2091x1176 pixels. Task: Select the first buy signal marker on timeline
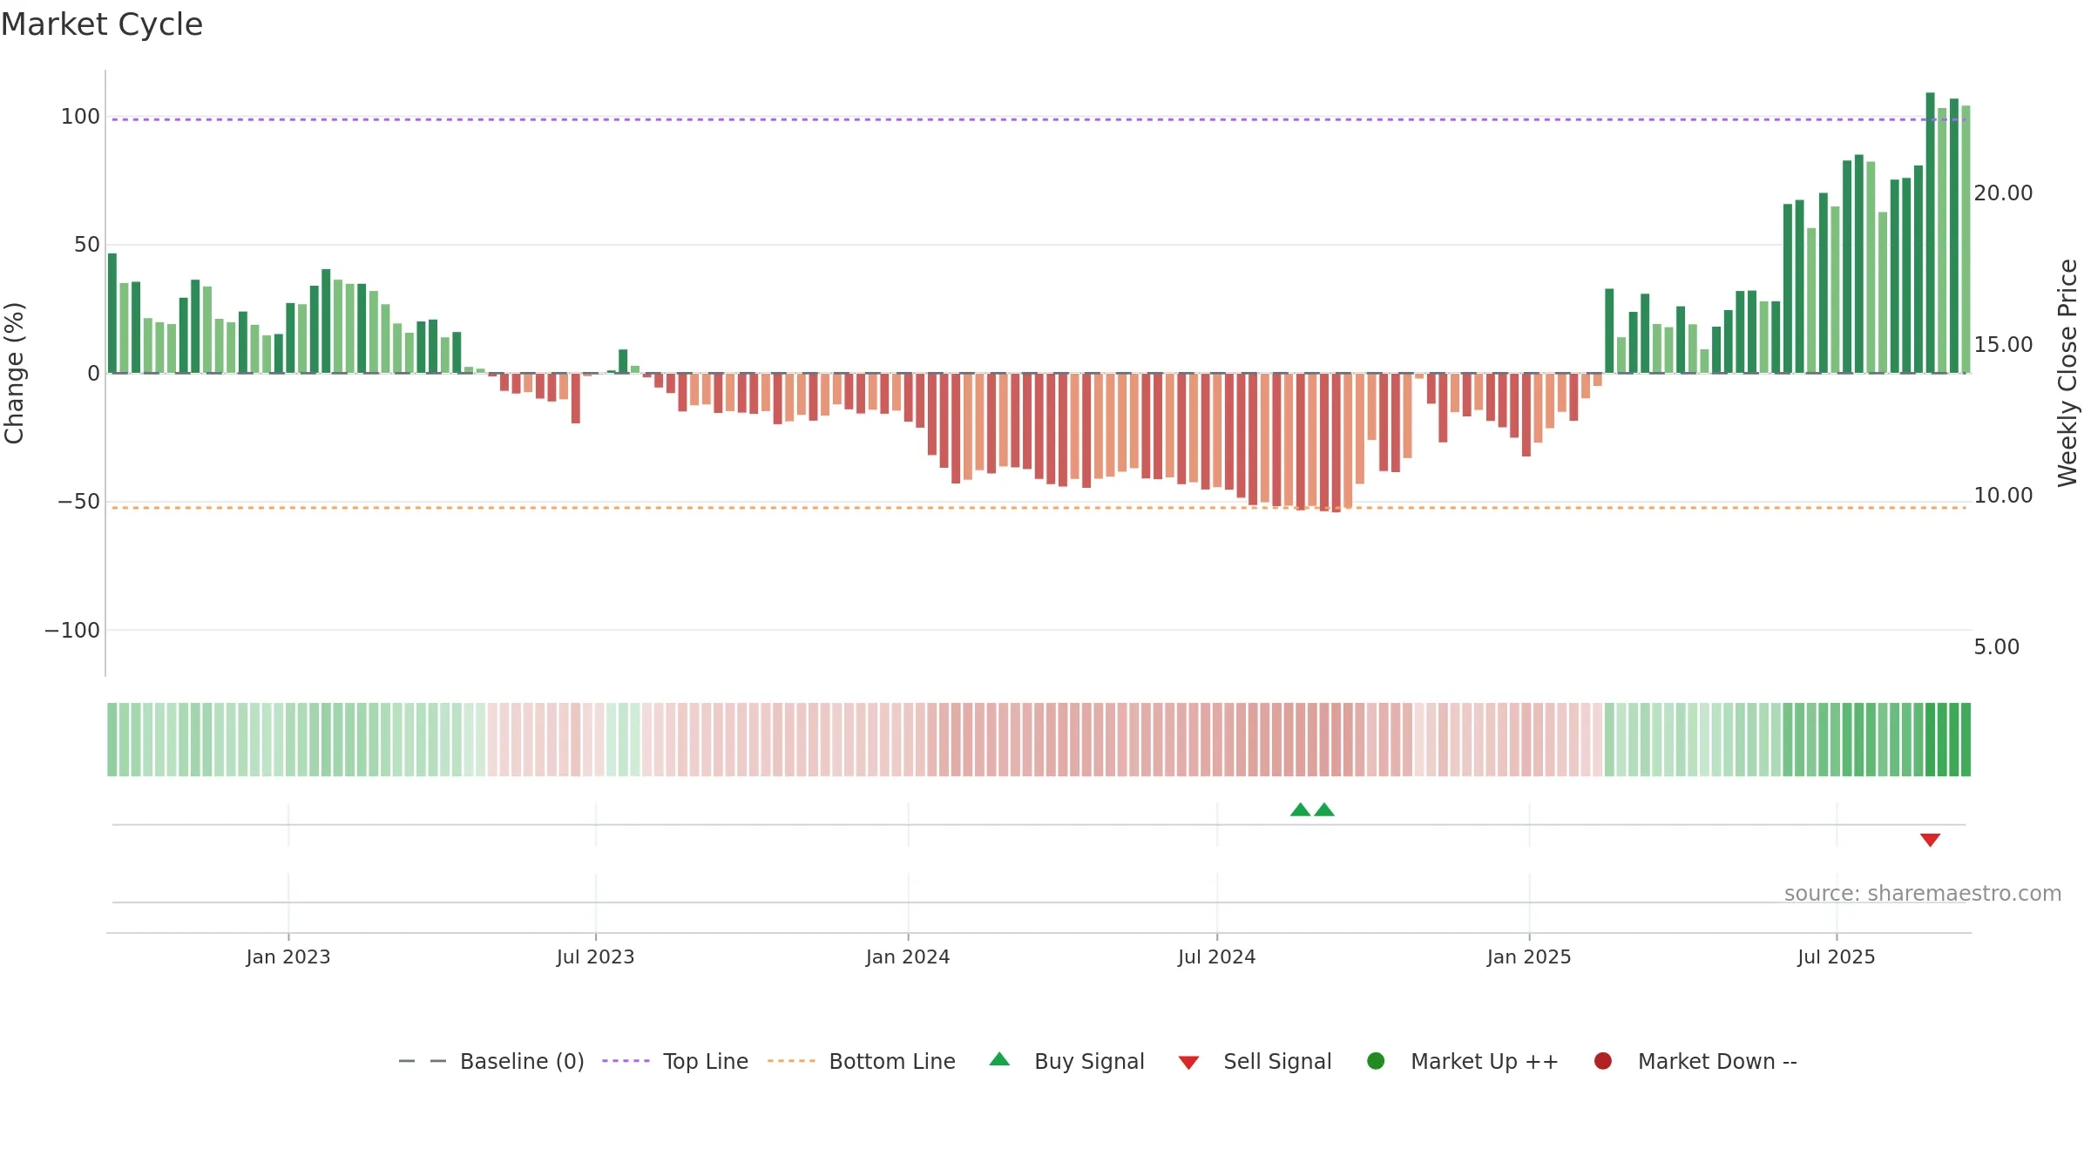coord(1300,809)
